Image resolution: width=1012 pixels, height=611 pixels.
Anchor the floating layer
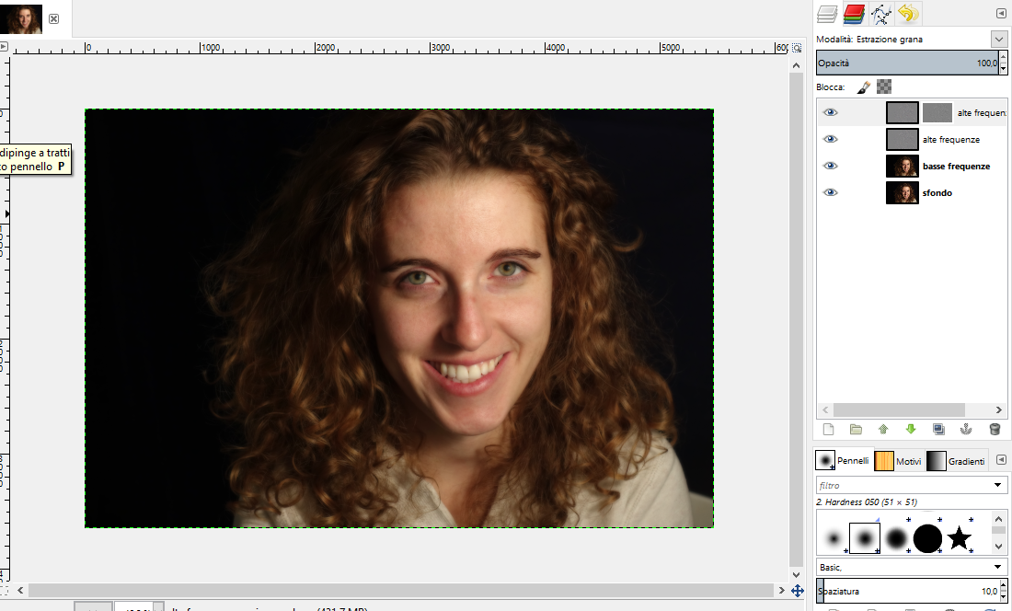(966, 429)
